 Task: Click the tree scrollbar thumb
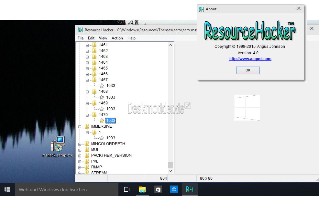171,165
